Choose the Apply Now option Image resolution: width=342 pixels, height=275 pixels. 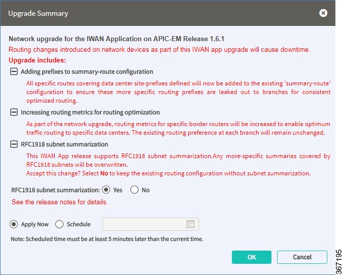14,224
